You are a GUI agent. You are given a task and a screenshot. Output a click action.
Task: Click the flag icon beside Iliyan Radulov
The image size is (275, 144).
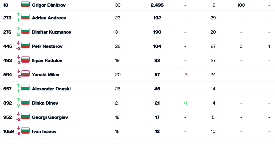pyautogui.click(x=26, y=60)
